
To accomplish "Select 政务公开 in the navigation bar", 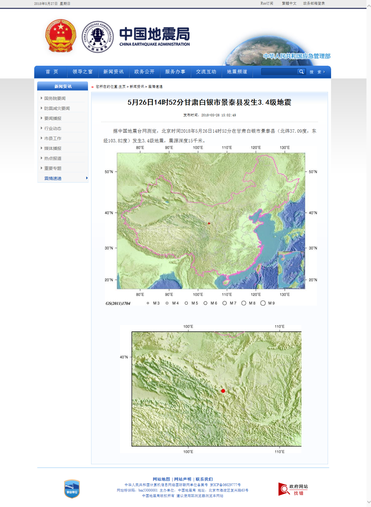I will coord(144,72).
